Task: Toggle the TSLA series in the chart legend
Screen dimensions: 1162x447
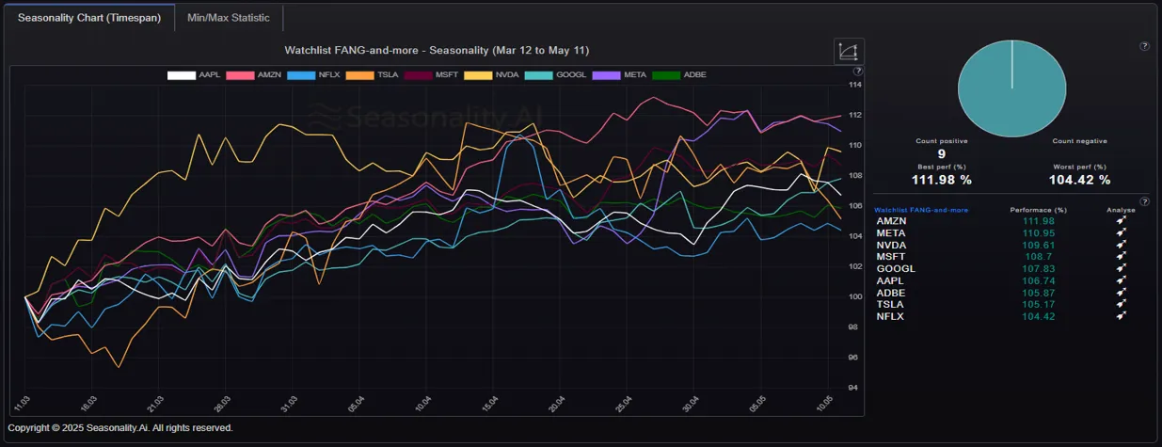Action: 374,74
